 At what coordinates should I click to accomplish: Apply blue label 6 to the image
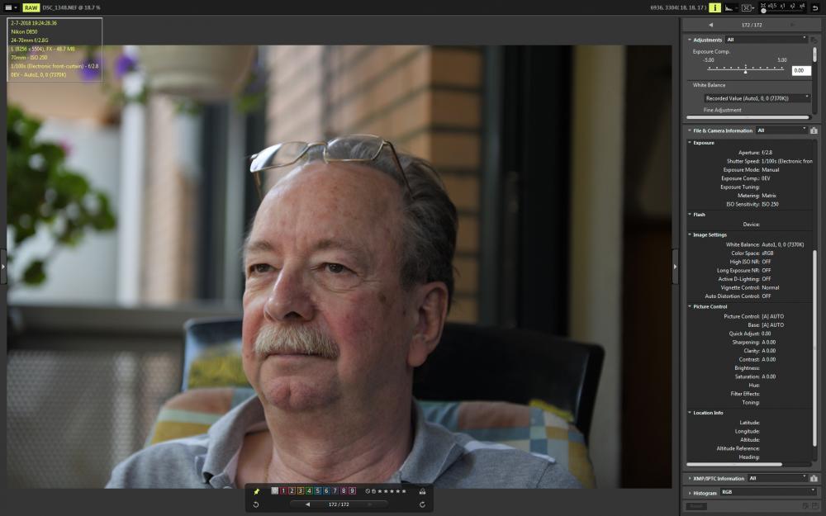pos(326,490)
